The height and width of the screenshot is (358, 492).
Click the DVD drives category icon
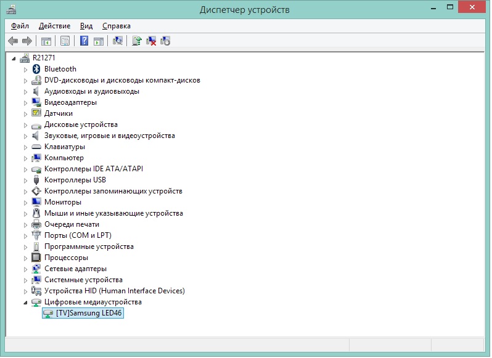36,80
